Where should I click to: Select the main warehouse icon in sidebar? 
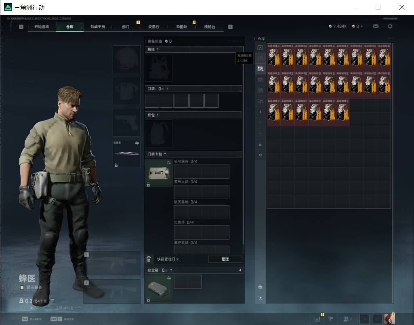[260, 48]
